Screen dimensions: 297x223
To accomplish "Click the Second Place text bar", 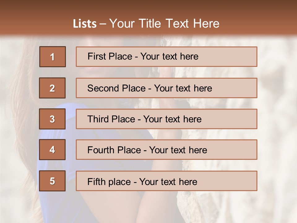I will pos(166,88).
